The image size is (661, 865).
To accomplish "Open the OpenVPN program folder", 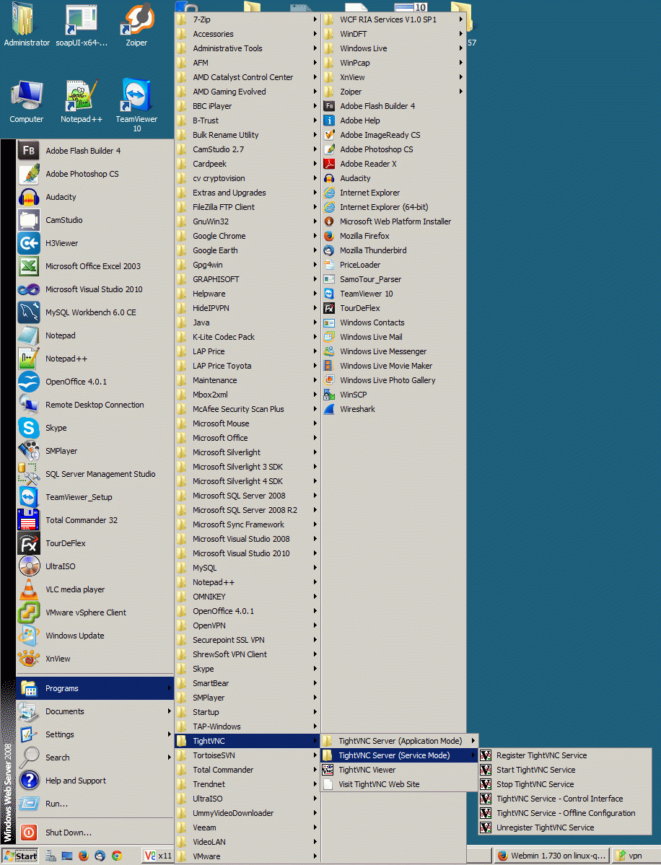I will click(x=248, y=625).
